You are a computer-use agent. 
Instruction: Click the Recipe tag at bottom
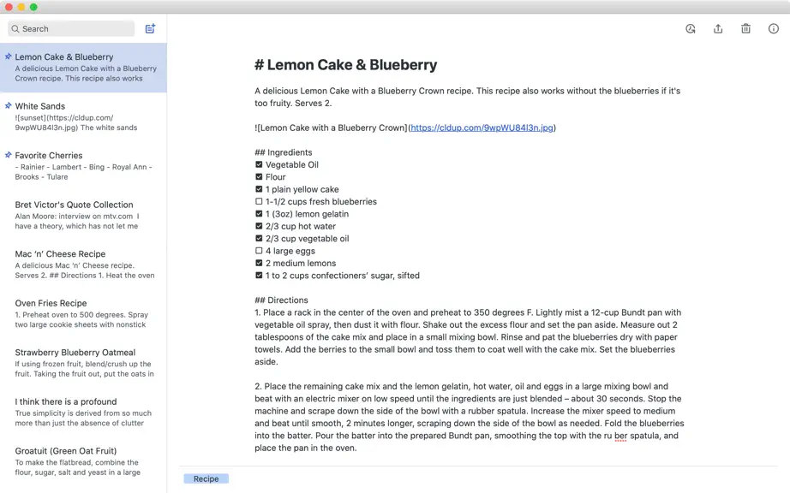[x=206, y=479]
